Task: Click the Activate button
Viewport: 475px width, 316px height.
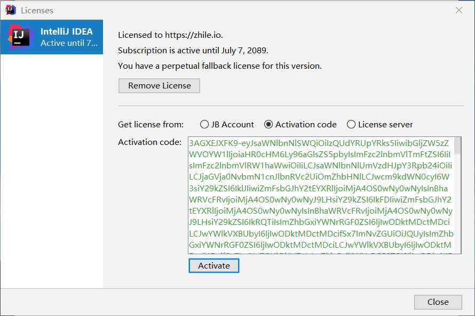Action: coord(214,265)
